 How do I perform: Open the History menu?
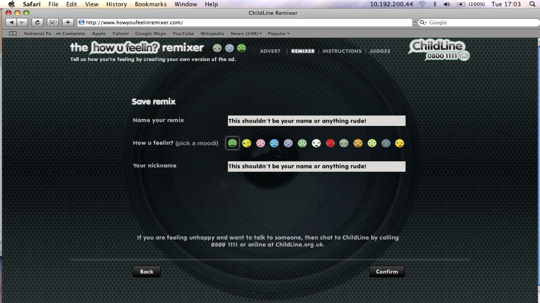[x=116, y=4]
